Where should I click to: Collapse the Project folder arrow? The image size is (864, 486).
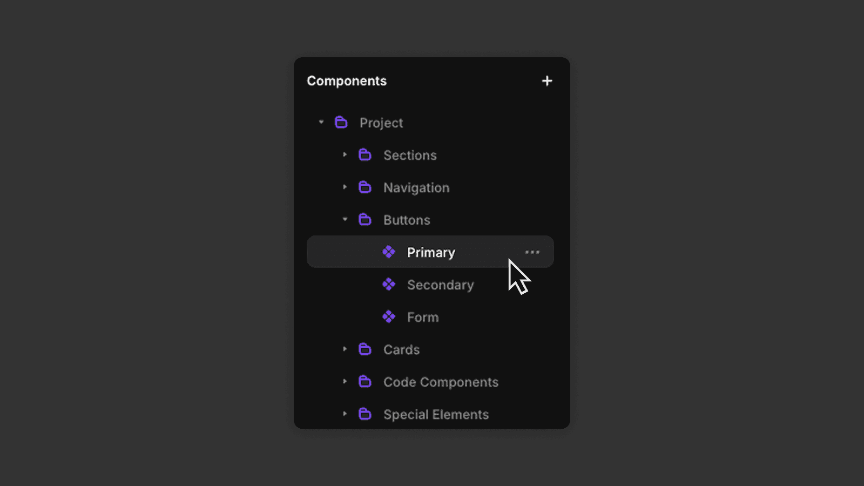(x=321, y=122)
